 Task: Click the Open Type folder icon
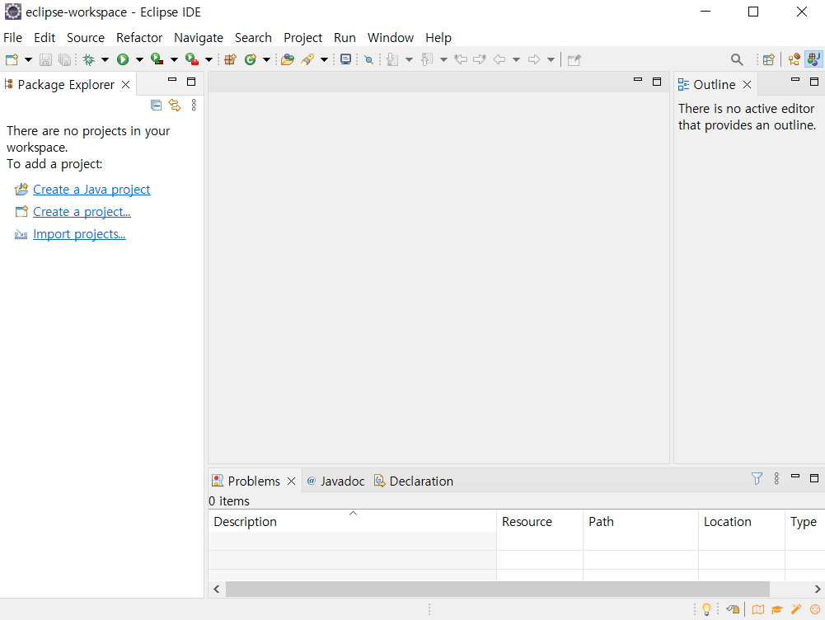point(288,59)
